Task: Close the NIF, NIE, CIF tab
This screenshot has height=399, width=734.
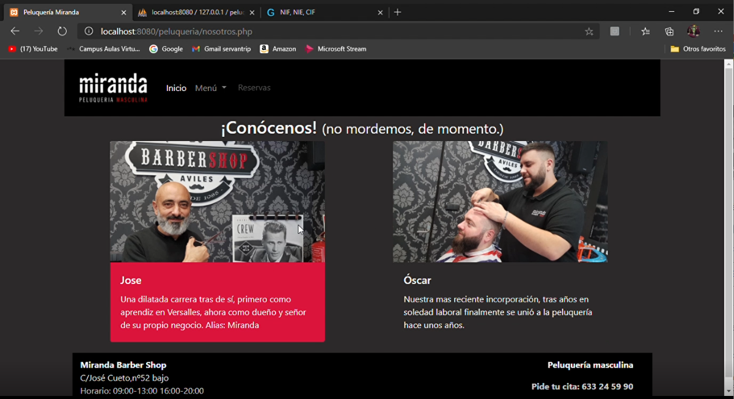Action: click(x=380, y=12)
